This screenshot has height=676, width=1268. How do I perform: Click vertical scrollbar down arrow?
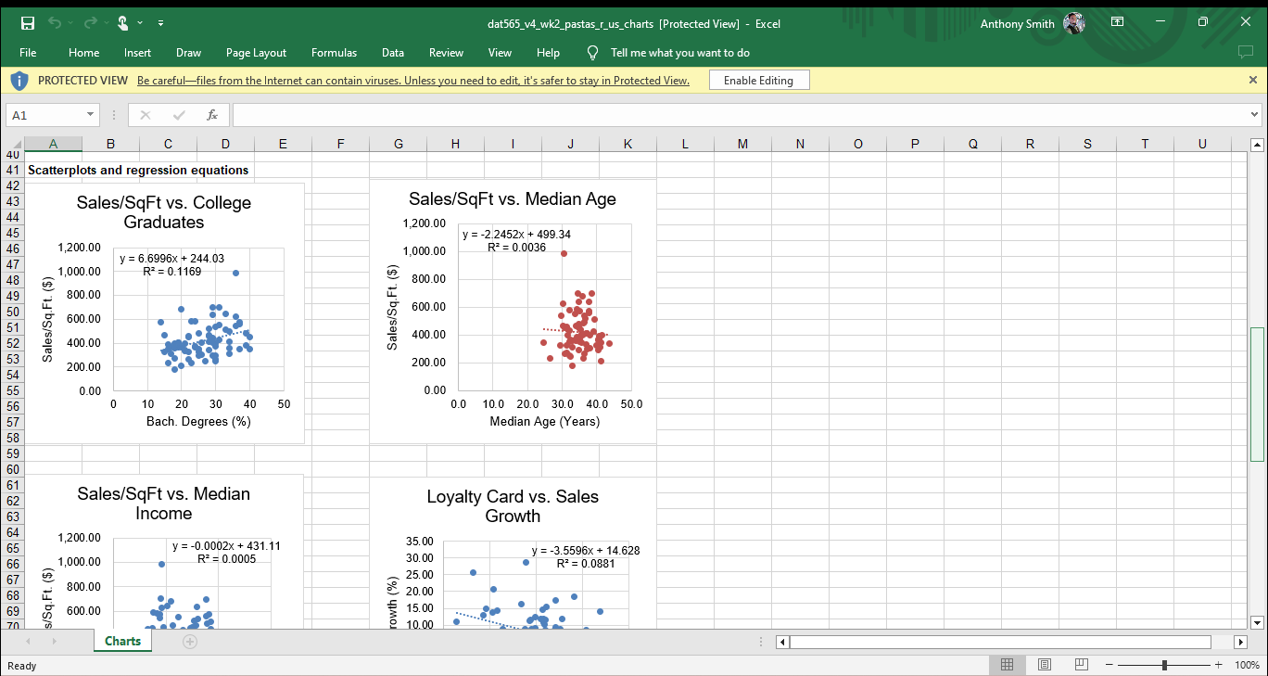pos(1257,622)
